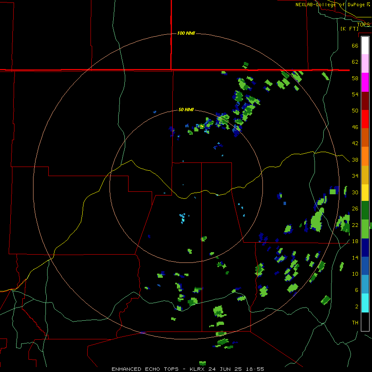Click the magenta legend color band
372x372 pixels.
point(365,82)
